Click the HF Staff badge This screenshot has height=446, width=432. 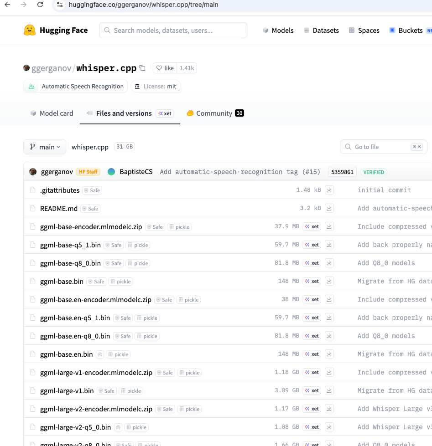pos(88,172)
